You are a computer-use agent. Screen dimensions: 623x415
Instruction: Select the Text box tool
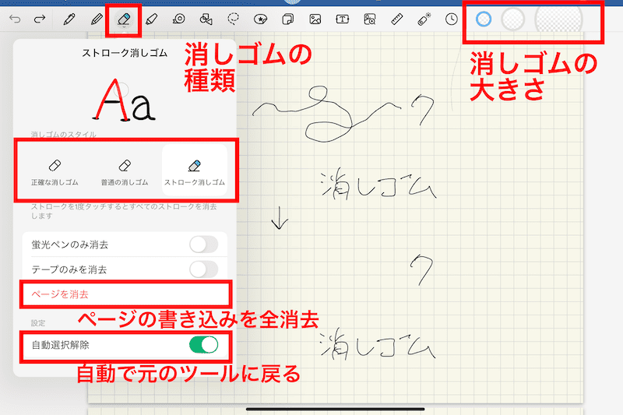[342, 18]
